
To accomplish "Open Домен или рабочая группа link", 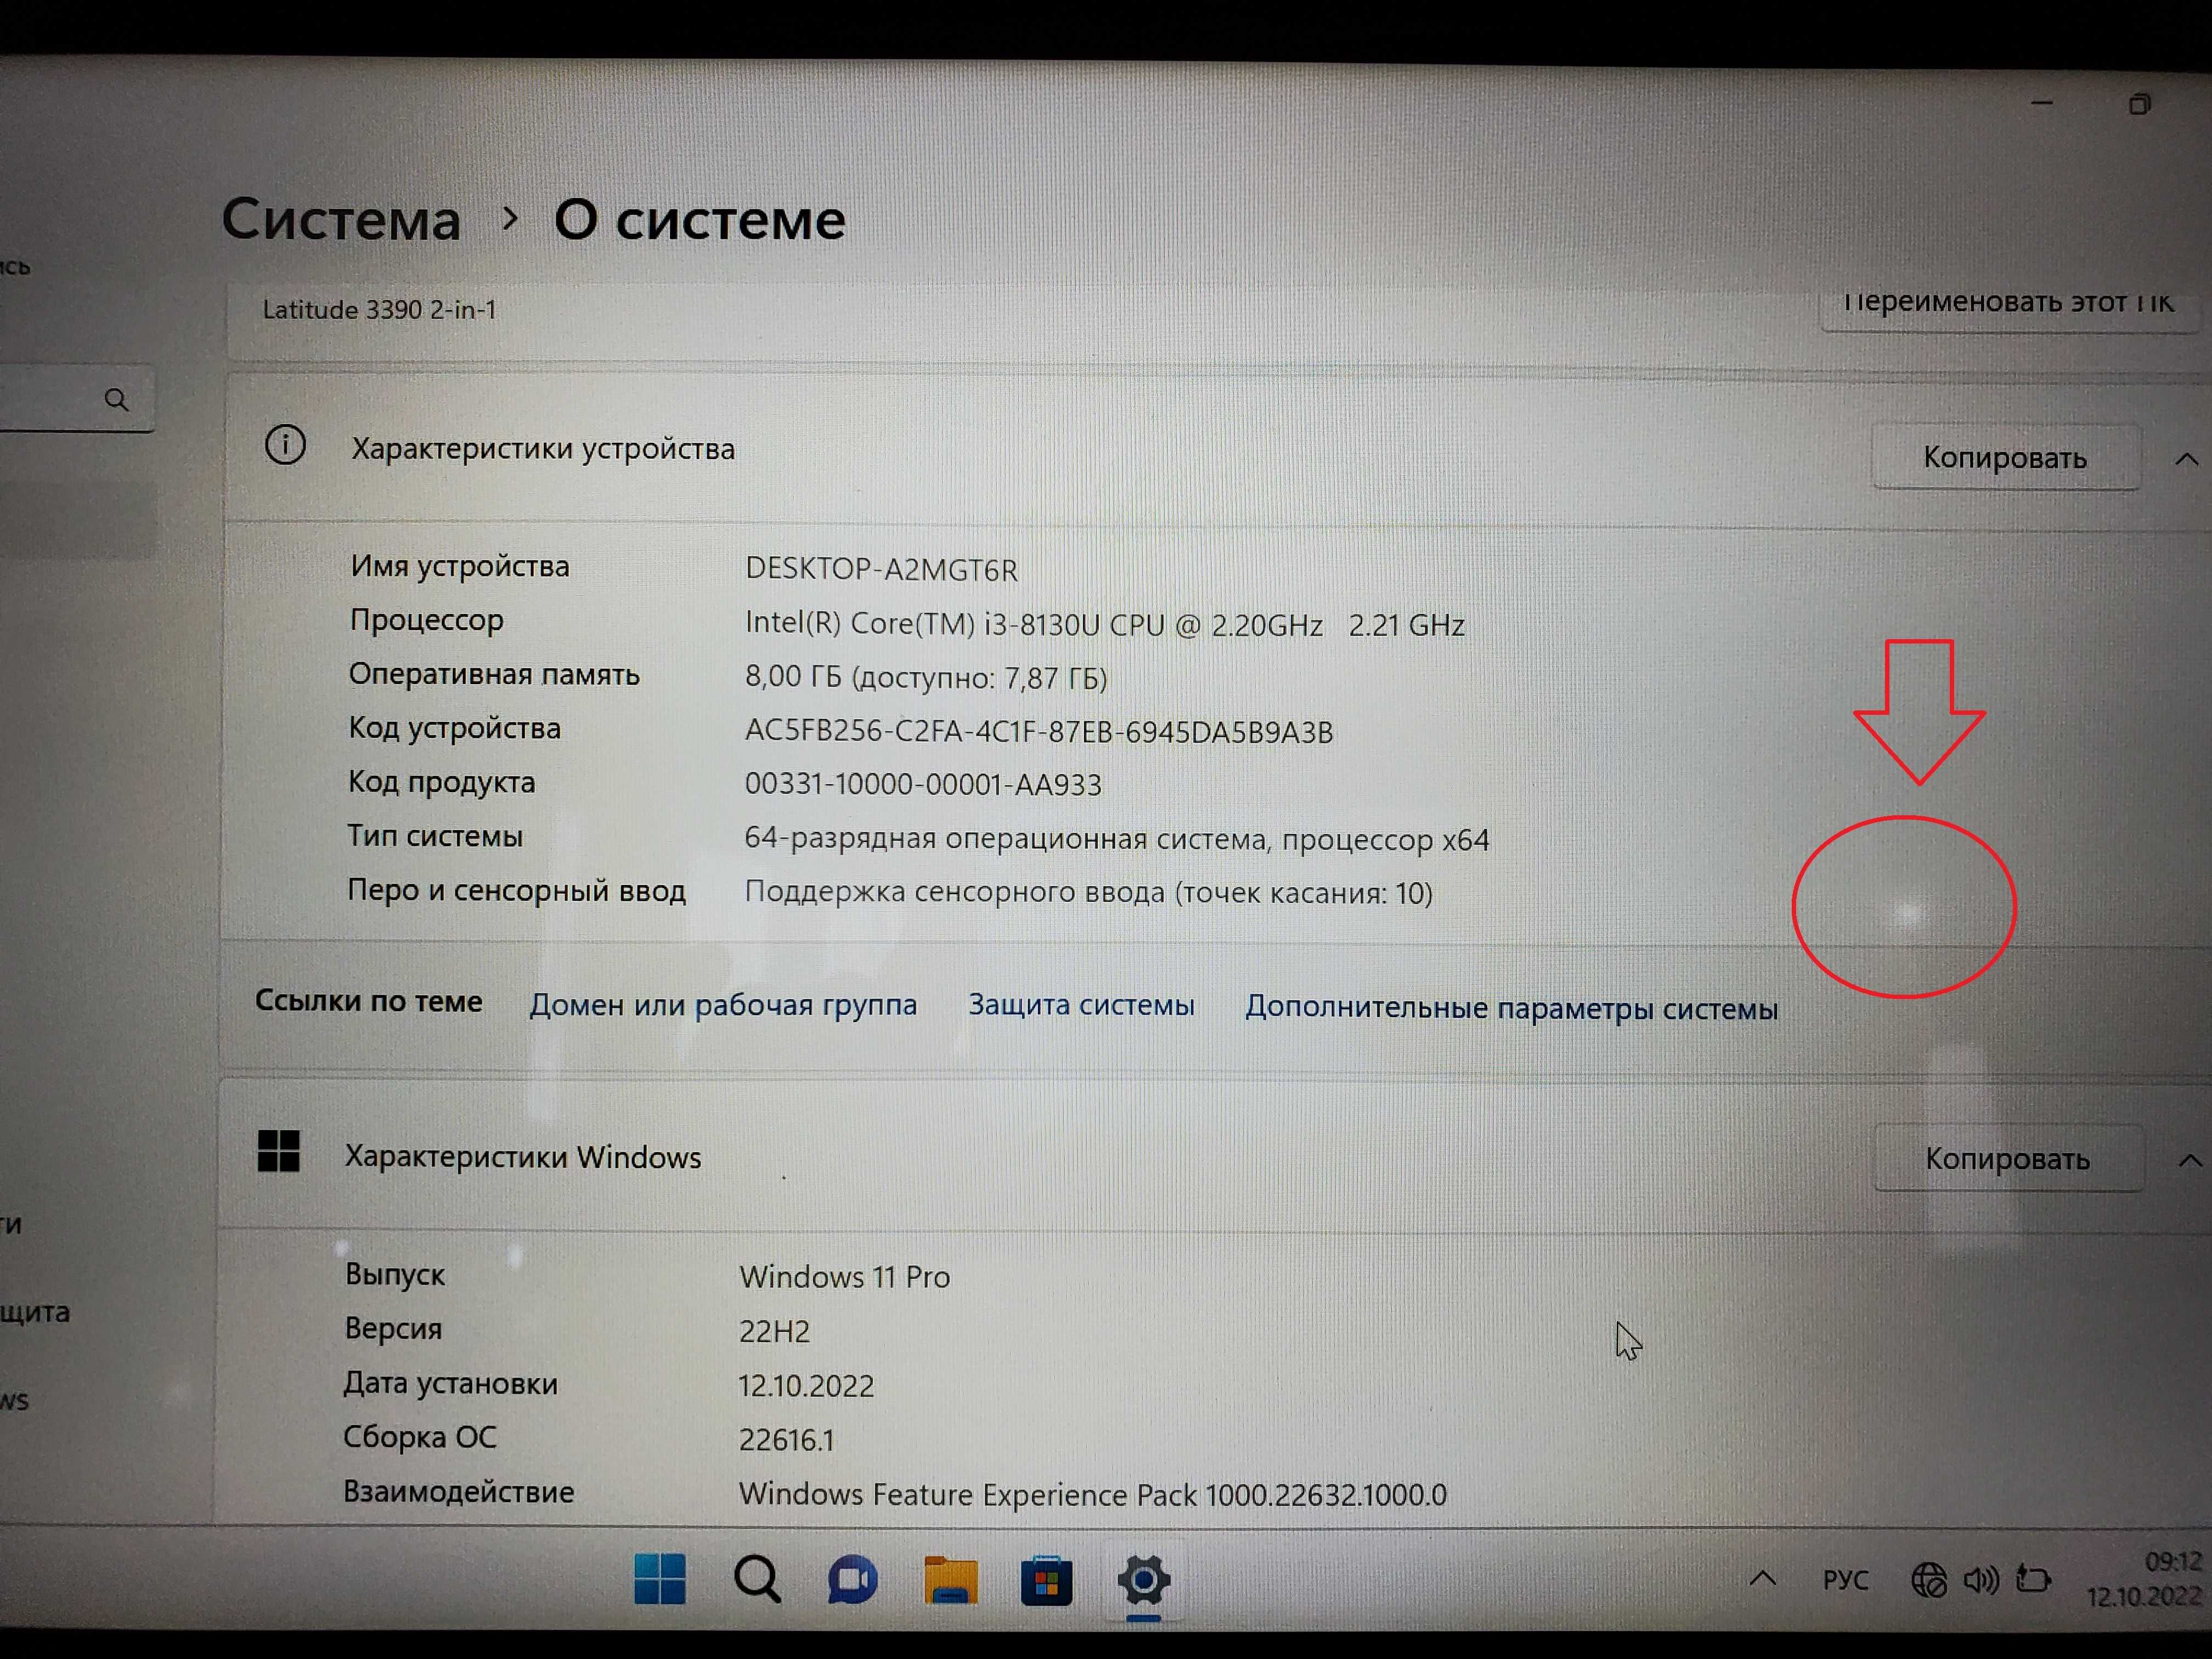I will click(x=723, y=1004).
